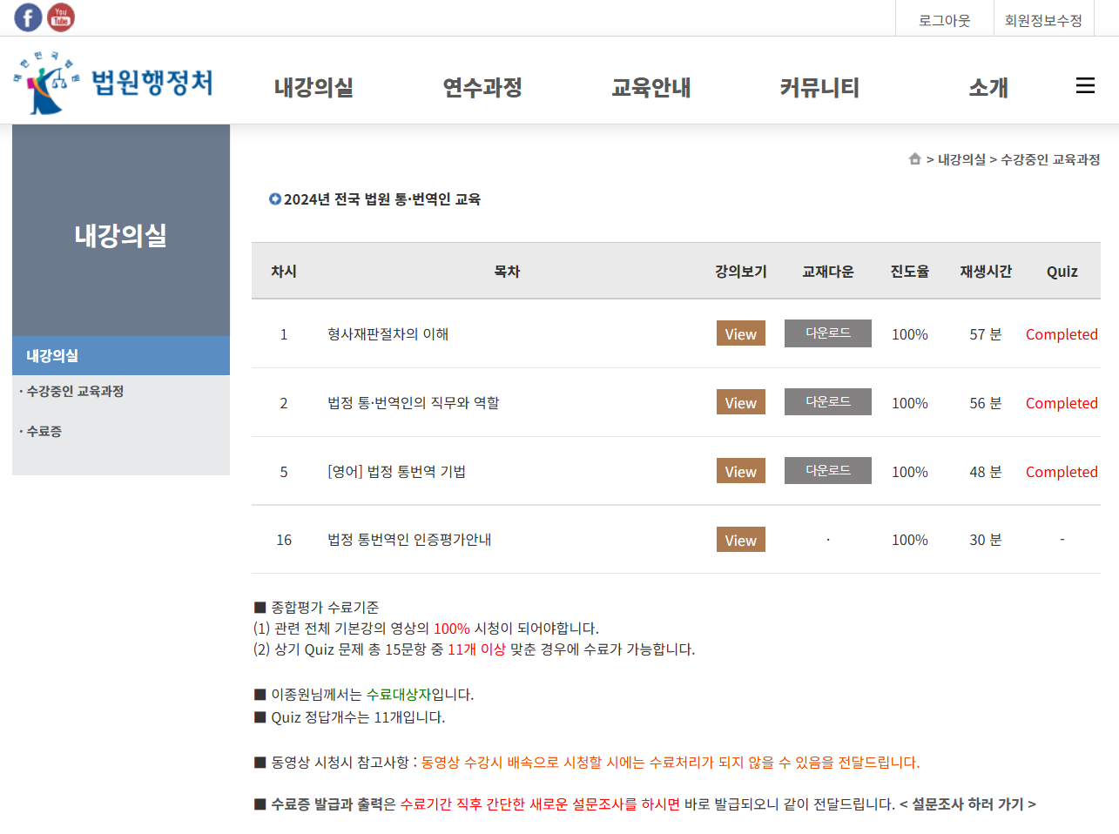Open the 연수과정 main menu
The height and width of the screenshot is (834, 1119).
click(x=482, y=88)
